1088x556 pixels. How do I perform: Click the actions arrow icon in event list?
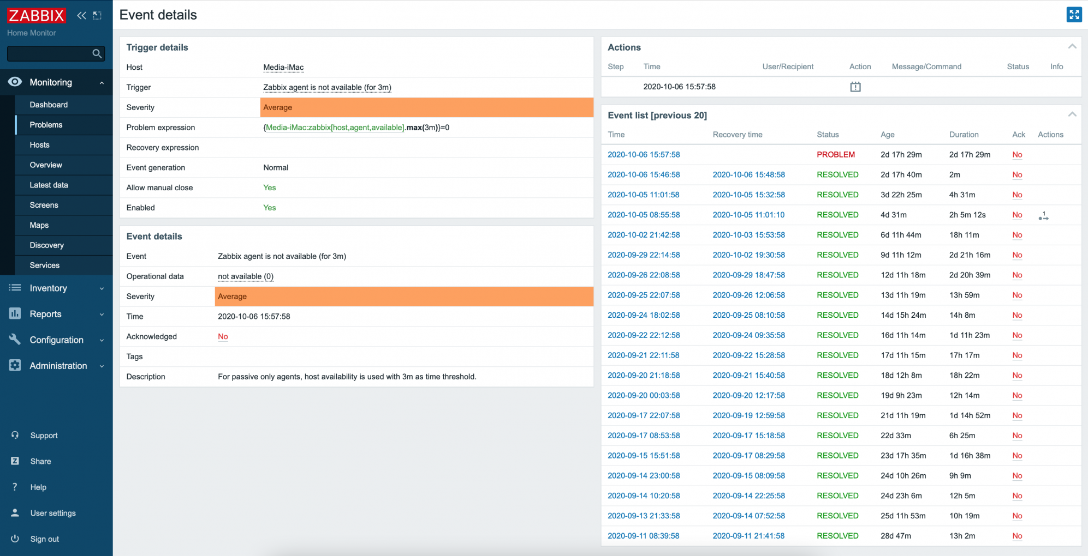[x=1043, y=216]
